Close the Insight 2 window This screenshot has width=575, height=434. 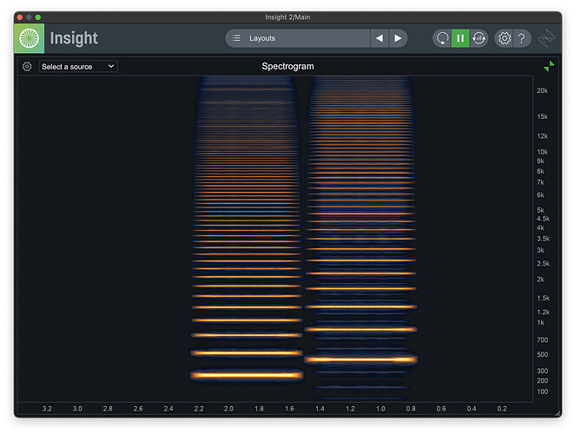(20, 17)
